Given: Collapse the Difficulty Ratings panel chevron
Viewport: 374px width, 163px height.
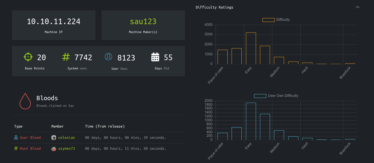Looking at the screenshot, I should click(x=357, y=7).
